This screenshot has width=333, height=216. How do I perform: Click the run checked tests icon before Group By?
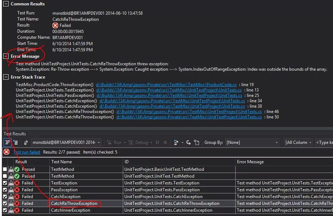(x=176, y=142)
